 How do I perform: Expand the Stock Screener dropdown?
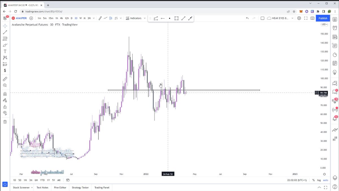click(x=32, y=187)
